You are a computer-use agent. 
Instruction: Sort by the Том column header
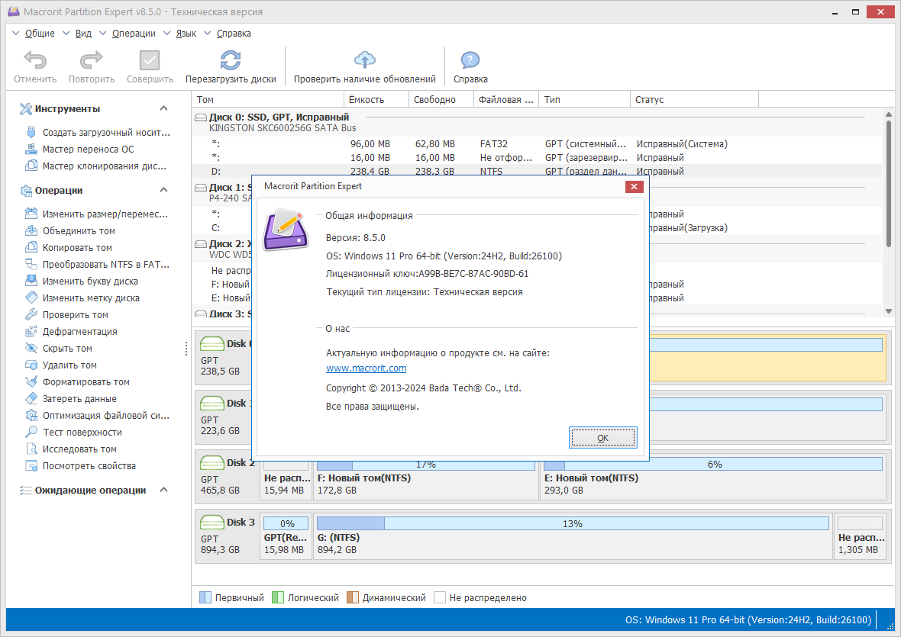(268, 99)
